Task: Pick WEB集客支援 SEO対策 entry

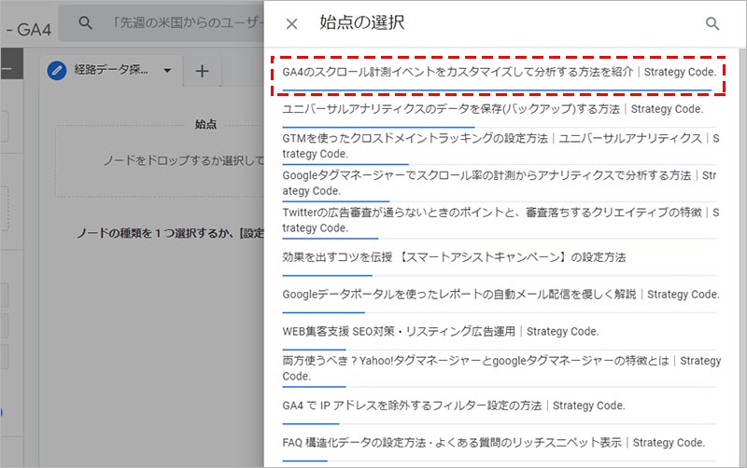Action: pyautogui.click(x=440, y=331)
